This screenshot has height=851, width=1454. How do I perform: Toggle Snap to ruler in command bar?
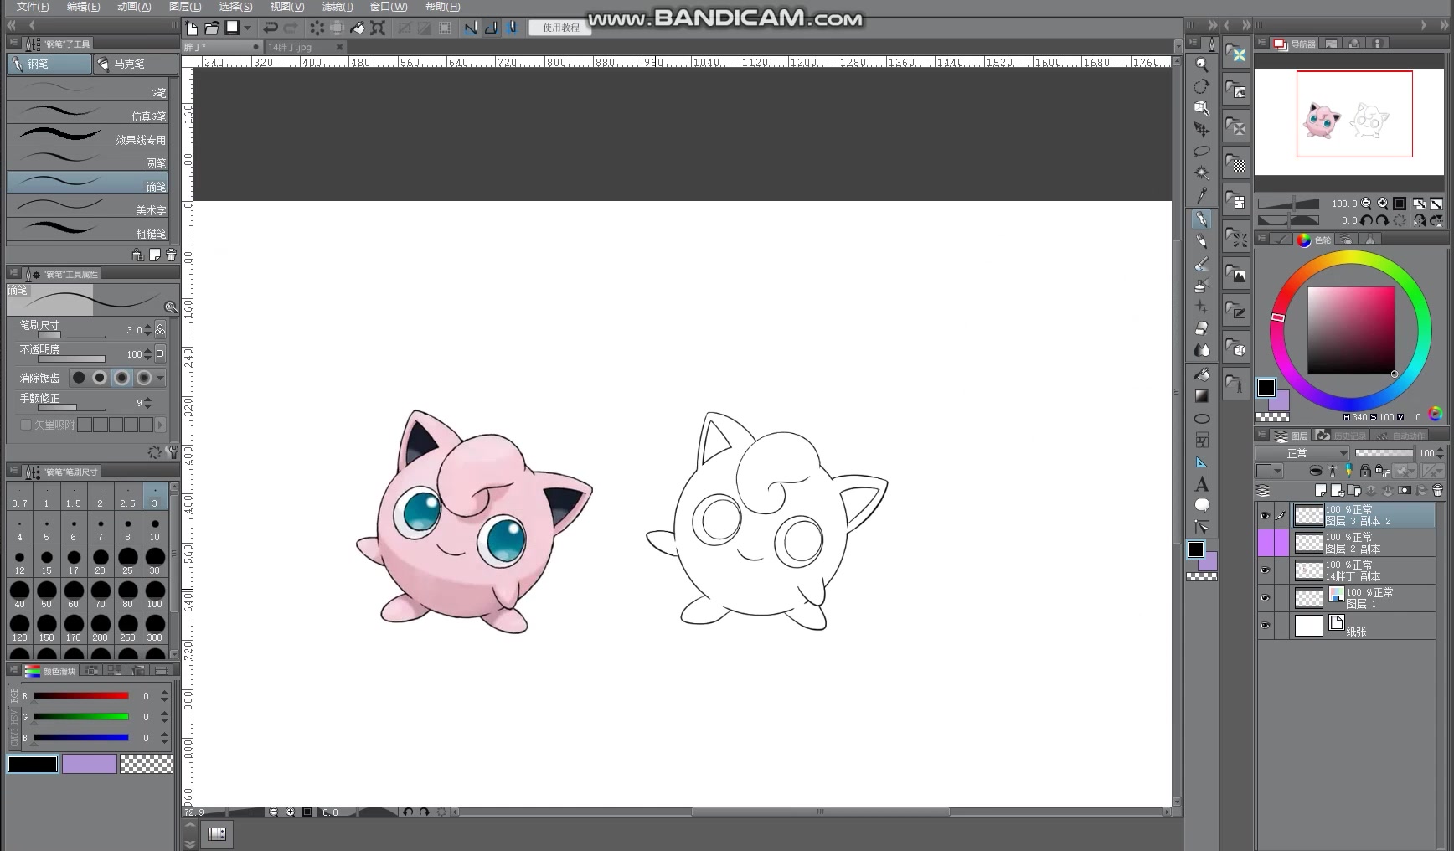coord(472,28)
